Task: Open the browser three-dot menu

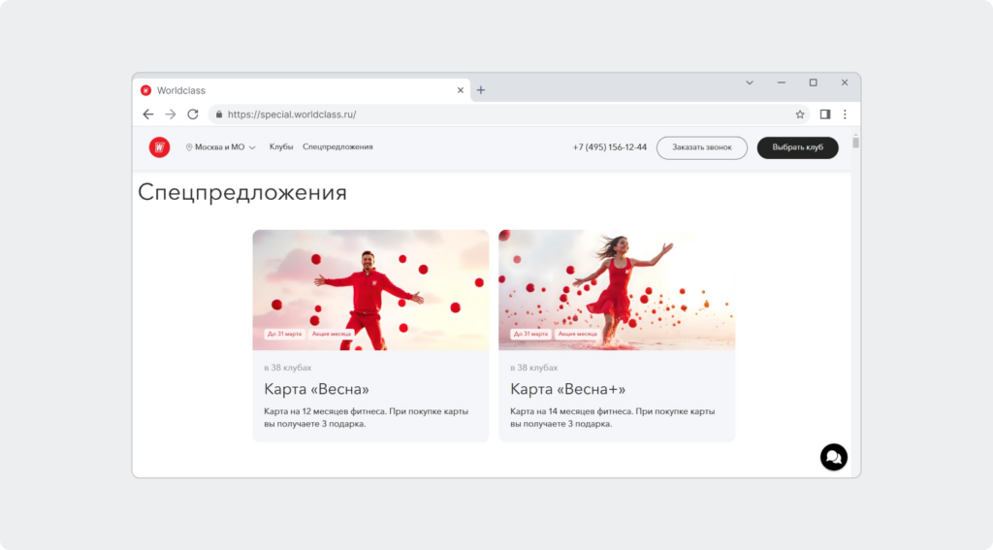Action: point(845,114)
